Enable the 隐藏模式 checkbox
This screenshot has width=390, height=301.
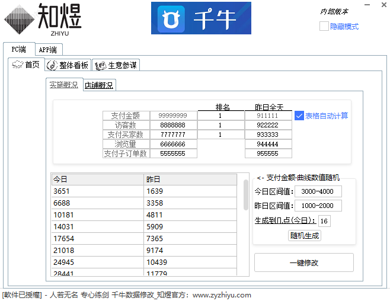324,26
